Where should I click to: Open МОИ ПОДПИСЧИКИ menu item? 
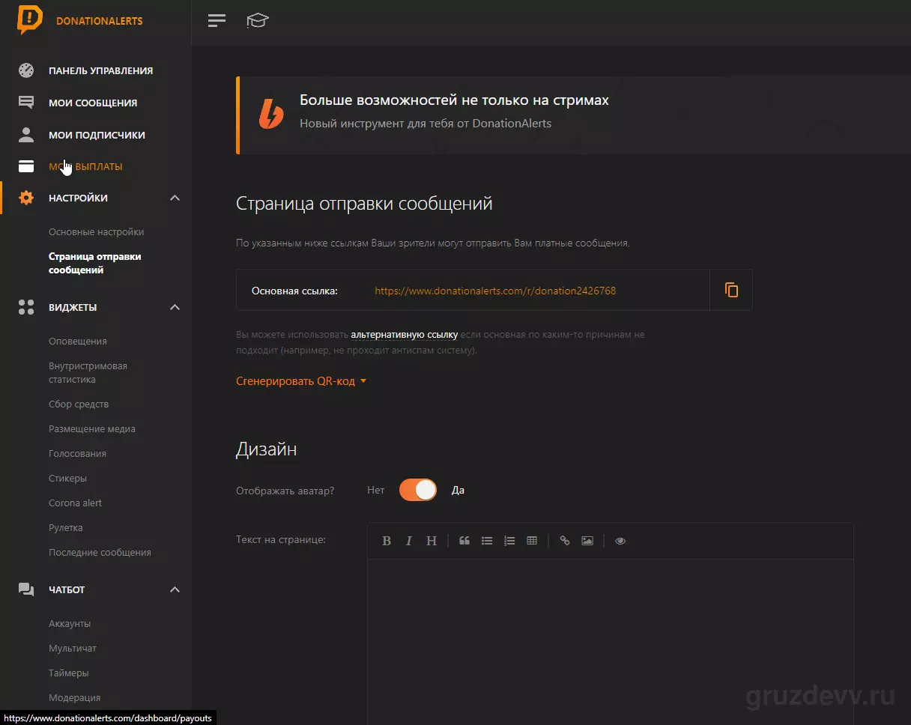97,135
